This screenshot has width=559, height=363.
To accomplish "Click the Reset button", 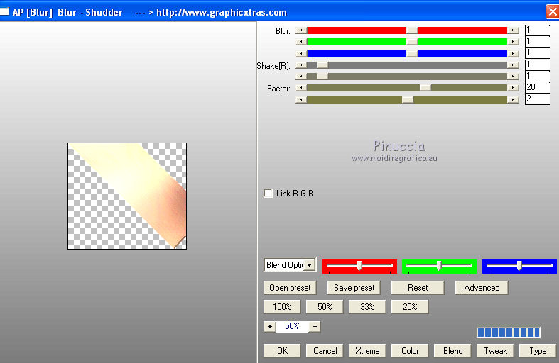I will point(418,288).
